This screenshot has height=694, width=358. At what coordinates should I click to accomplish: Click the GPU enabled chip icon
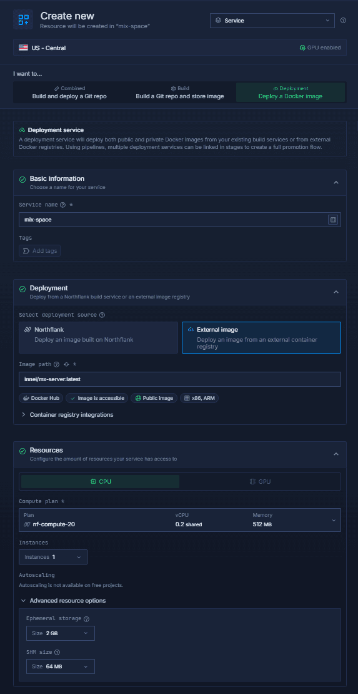coord(302,48)
